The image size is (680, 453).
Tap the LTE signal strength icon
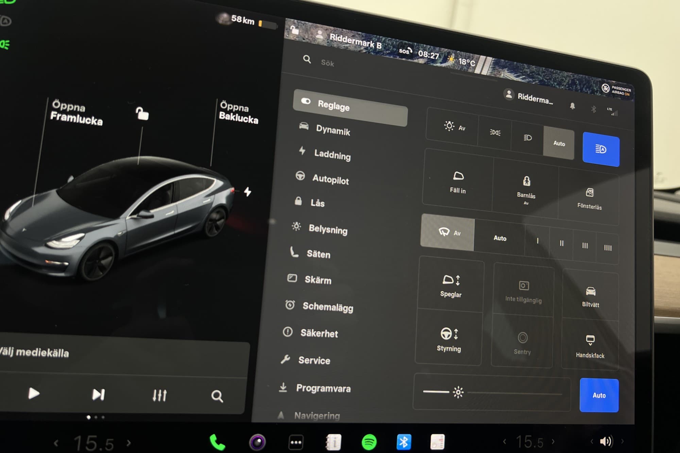(613, 111)
